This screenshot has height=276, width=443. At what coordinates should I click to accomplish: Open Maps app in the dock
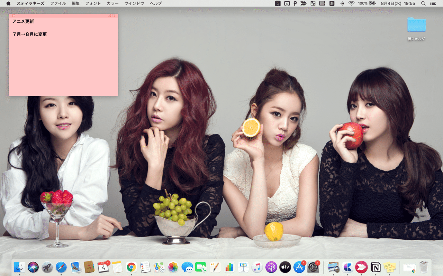point(159,267)
